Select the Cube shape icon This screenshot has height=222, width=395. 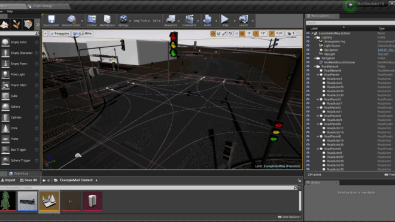click(x=5, y=96)
